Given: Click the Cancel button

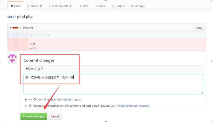Looking at the screenshot, I should click(x=55, y=116).
